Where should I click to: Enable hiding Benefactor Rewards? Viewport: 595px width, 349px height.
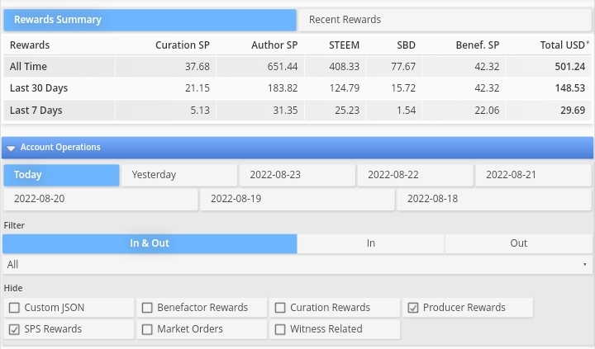(148, 308)
